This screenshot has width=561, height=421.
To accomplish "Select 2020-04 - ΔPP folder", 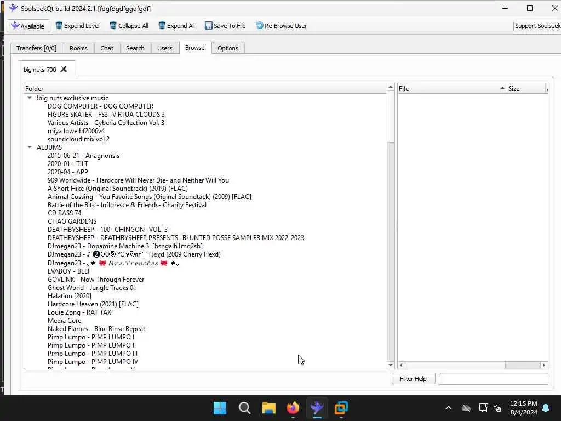I will 67,172.
